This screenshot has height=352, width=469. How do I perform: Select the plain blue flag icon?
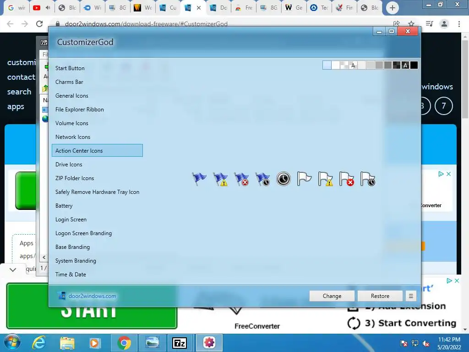(x=199, y=179)
